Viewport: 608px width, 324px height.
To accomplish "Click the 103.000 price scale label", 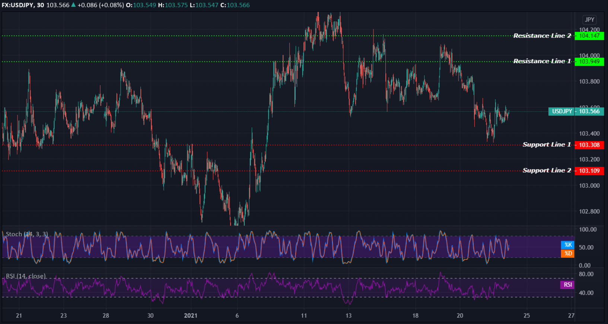I will [x=589, y=185].
